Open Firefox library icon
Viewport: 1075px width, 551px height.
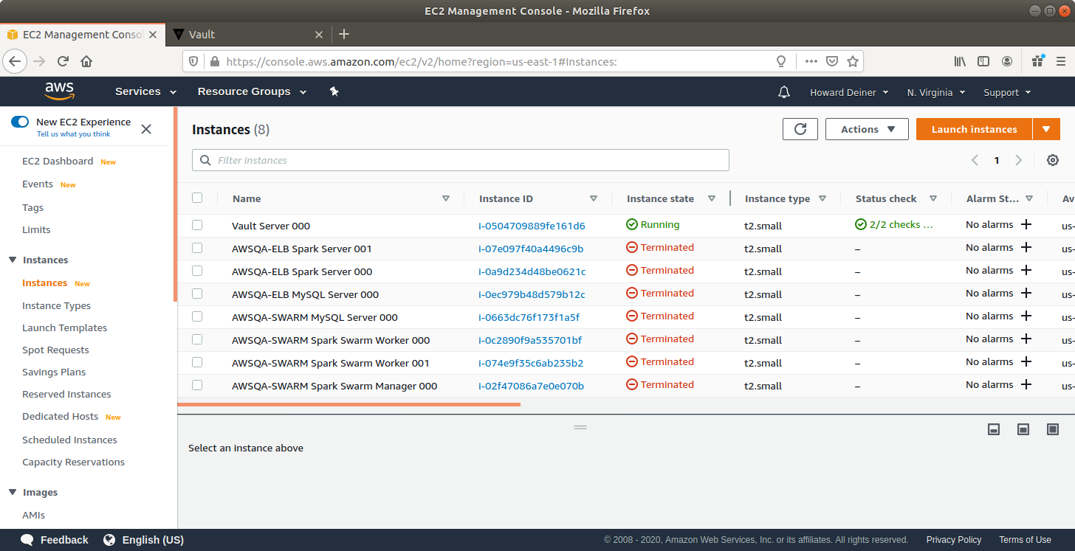point(960,61)
